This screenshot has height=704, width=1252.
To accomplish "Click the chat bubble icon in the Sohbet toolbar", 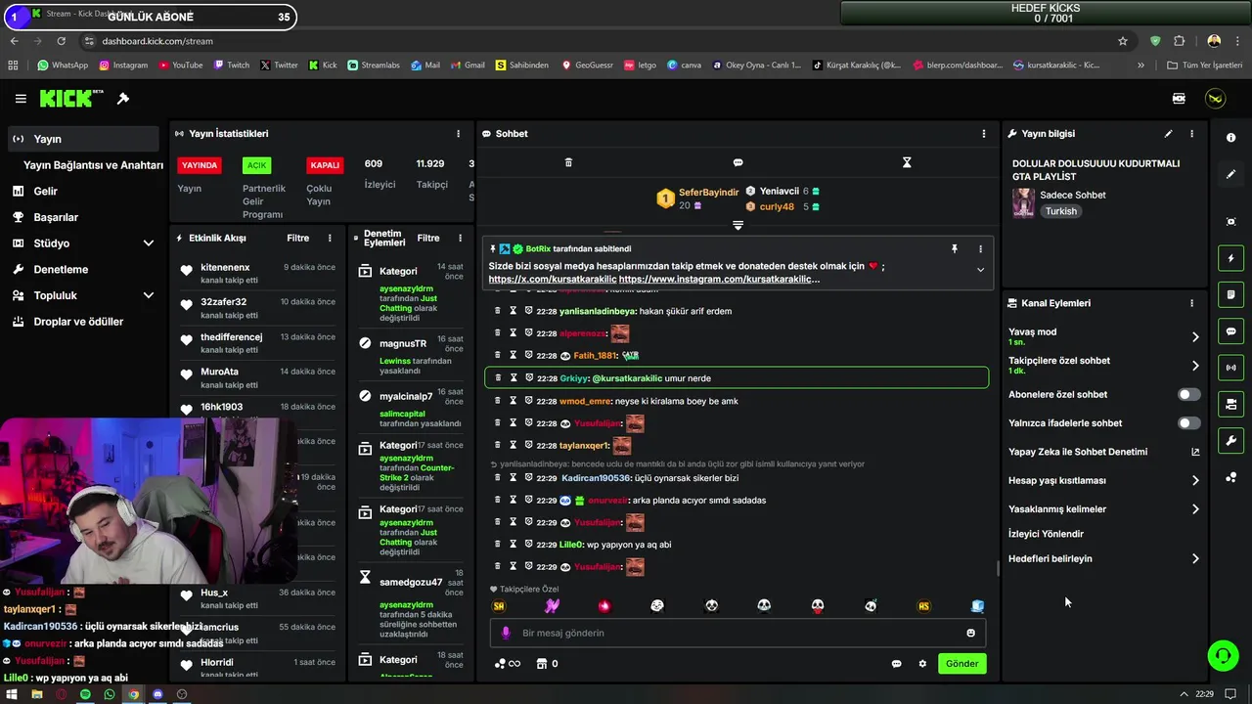I will click(x=738, y=162).
